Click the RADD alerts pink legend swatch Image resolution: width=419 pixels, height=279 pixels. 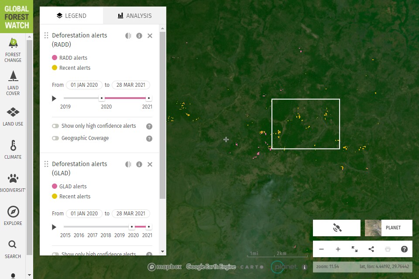point(55,58)
